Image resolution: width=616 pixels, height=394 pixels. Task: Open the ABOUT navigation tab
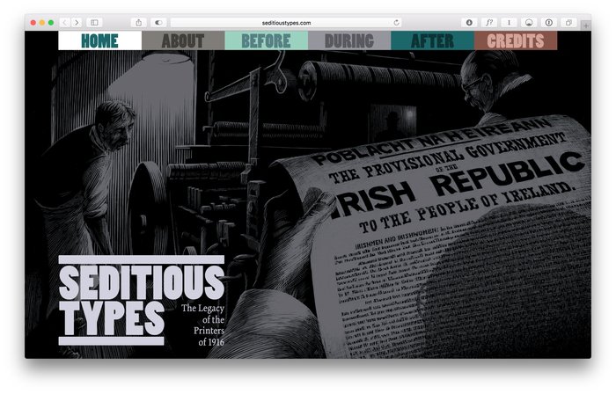pos(183,40)
